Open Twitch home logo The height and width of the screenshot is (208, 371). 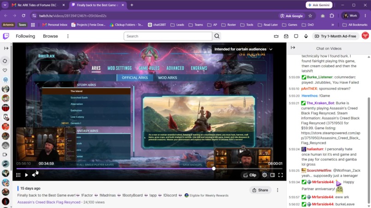(6, 36)
